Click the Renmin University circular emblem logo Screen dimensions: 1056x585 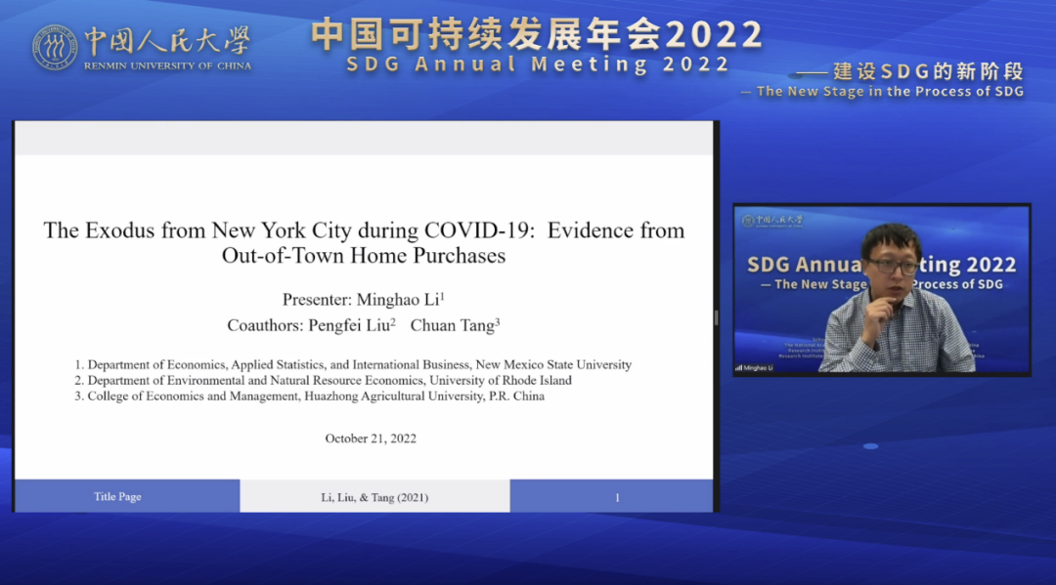(x=55, y=47)
